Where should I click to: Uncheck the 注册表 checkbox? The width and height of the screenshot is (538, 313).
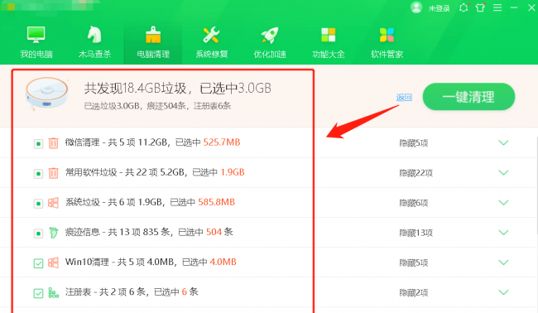[38, 293]
